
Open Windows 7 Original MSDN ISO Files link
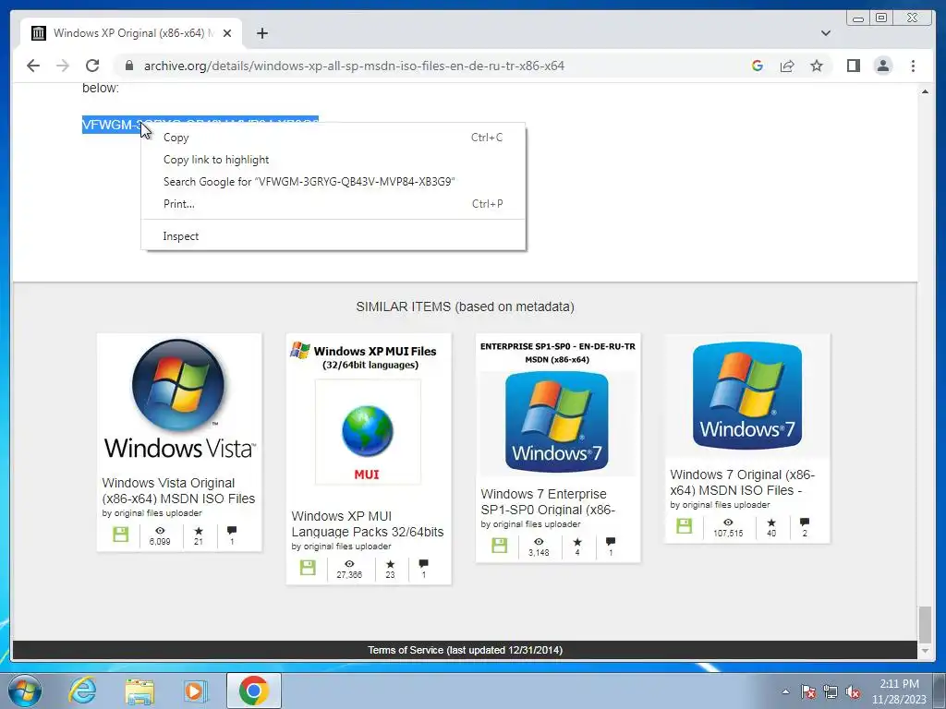pos(742,482)
